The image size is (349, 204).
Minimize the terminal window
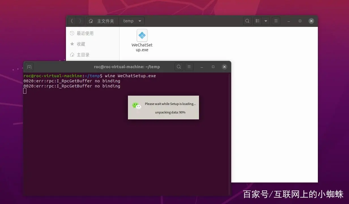click(202, 67)
